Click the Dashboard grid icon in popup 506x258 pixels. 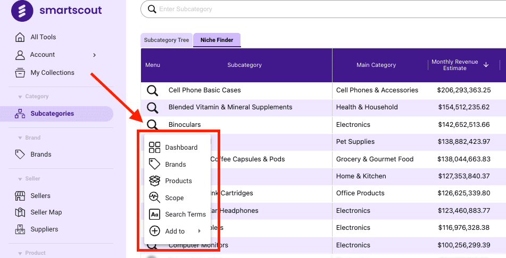[155, 147]
